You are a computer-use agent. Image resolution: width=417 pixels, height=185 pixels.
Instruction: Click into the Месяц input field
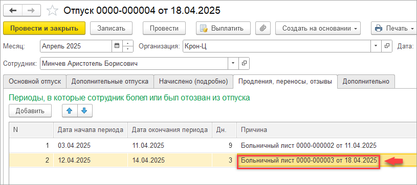pos(76,46)
